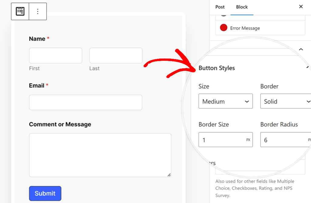311x203 pixels.
Task: Close the settings sidebar with X
Action: 301,7
